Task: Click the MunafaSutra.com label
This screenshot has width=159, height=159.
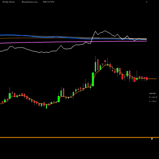Action: [30, 2]
